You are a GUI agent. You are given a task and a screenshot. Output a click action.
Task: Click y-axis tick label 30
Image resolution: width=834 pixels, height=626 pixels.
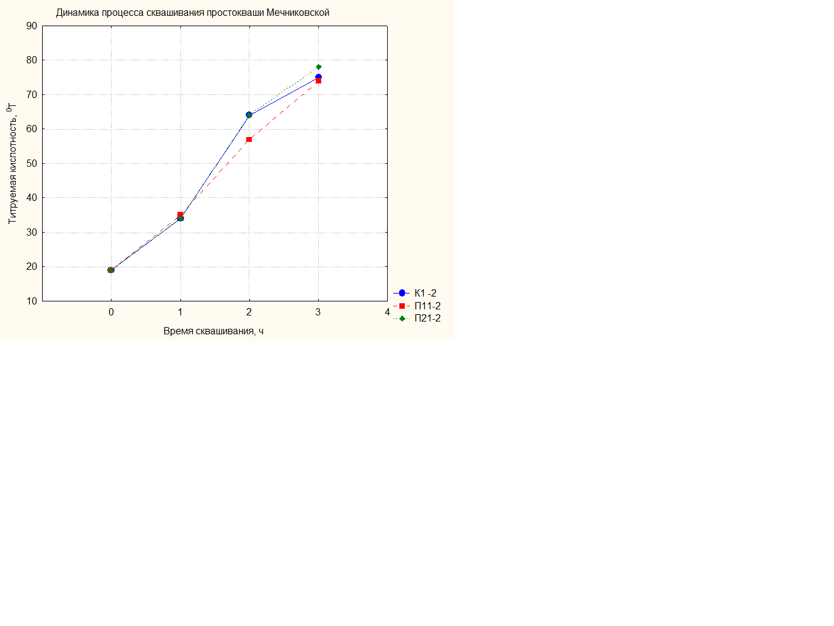tap(32, 233)
